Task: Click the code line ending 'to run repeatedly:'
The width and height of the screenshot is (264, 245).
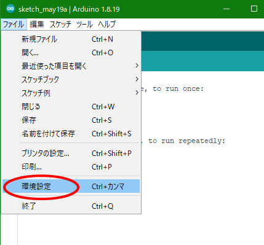Action: pos(183,141)
